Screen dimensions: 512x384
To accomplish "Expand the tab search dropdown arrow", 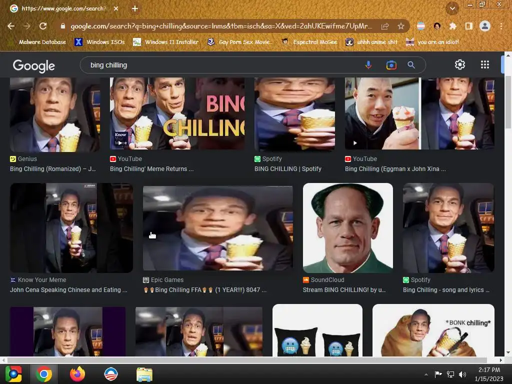I will click(x=452, y=8).
